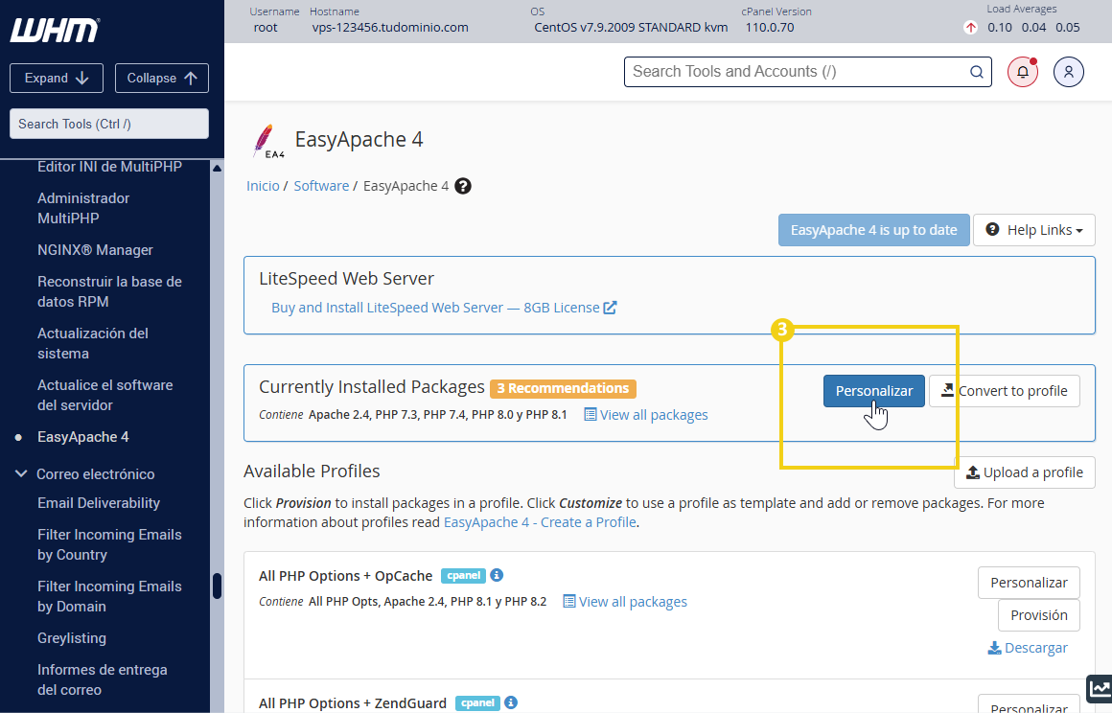Viewport: 1112px width, 713px height.
Task: Click the info icon beside All PHP Options + ZendGuard
Action: [x=511, y=702]
